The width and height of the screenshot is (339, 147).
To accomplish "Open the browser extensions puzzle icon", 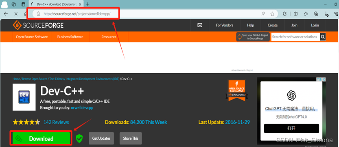I will point(285,14).
